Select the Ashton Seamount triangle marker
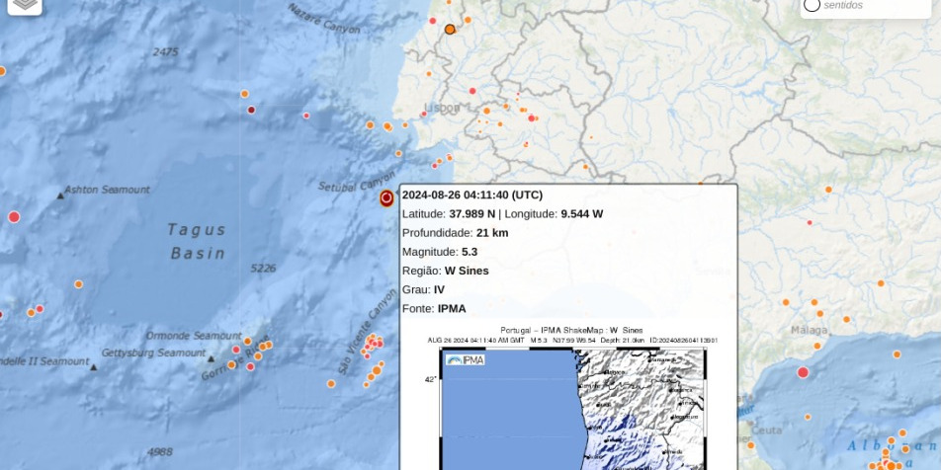This screenshot has width=941, height=470. coord(60,196)
